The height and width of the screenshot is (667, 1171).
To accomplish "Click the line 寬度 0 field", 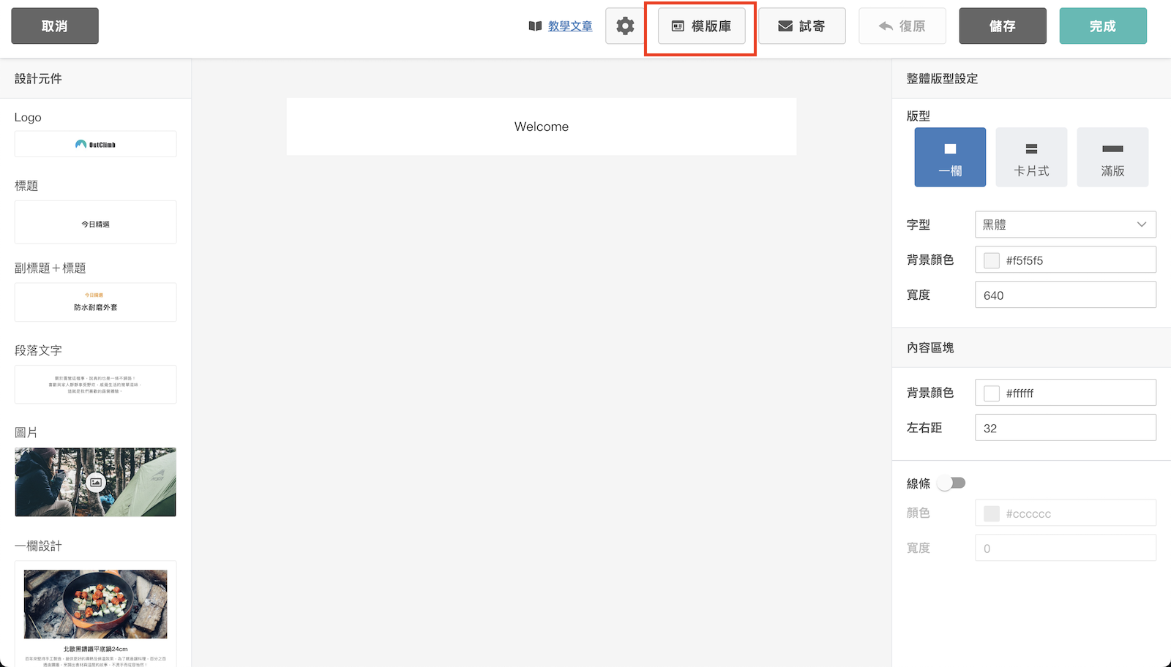I will (1065, 548).
